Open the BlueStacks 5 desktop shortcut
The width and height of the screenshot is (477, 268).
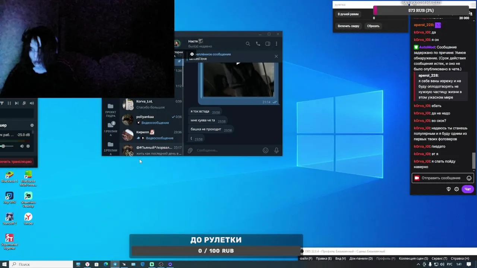pyautogui.click(x=9, y=177)
